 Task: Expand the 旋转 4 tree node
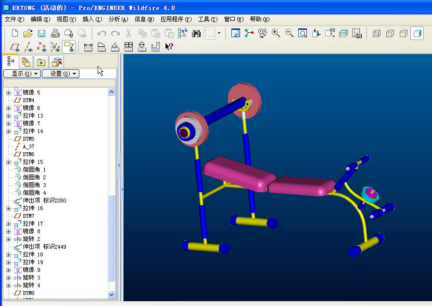click(x=8, y=286)
